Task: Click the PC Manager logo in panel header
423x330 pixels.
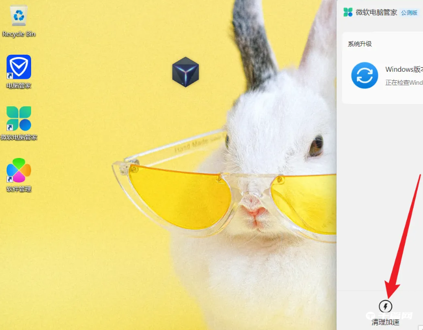Action: coord(348,13)
